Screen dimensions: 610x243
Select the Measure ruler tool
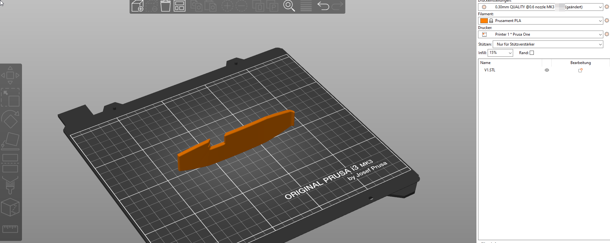coord(10,229)
